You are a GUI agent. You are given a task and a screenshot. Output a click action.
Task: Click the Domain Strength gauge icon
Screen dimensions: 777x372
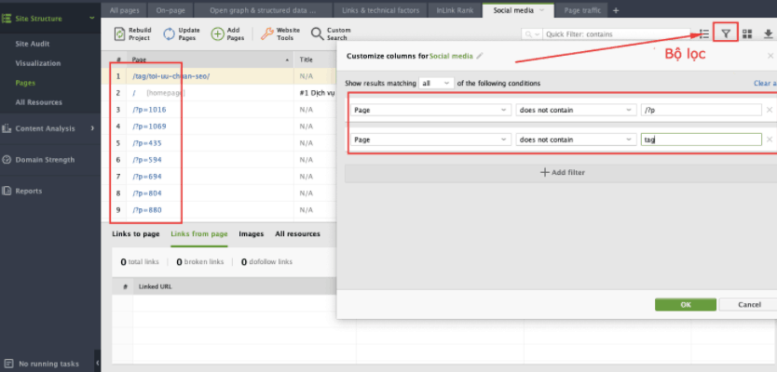(x=7, y=160)
